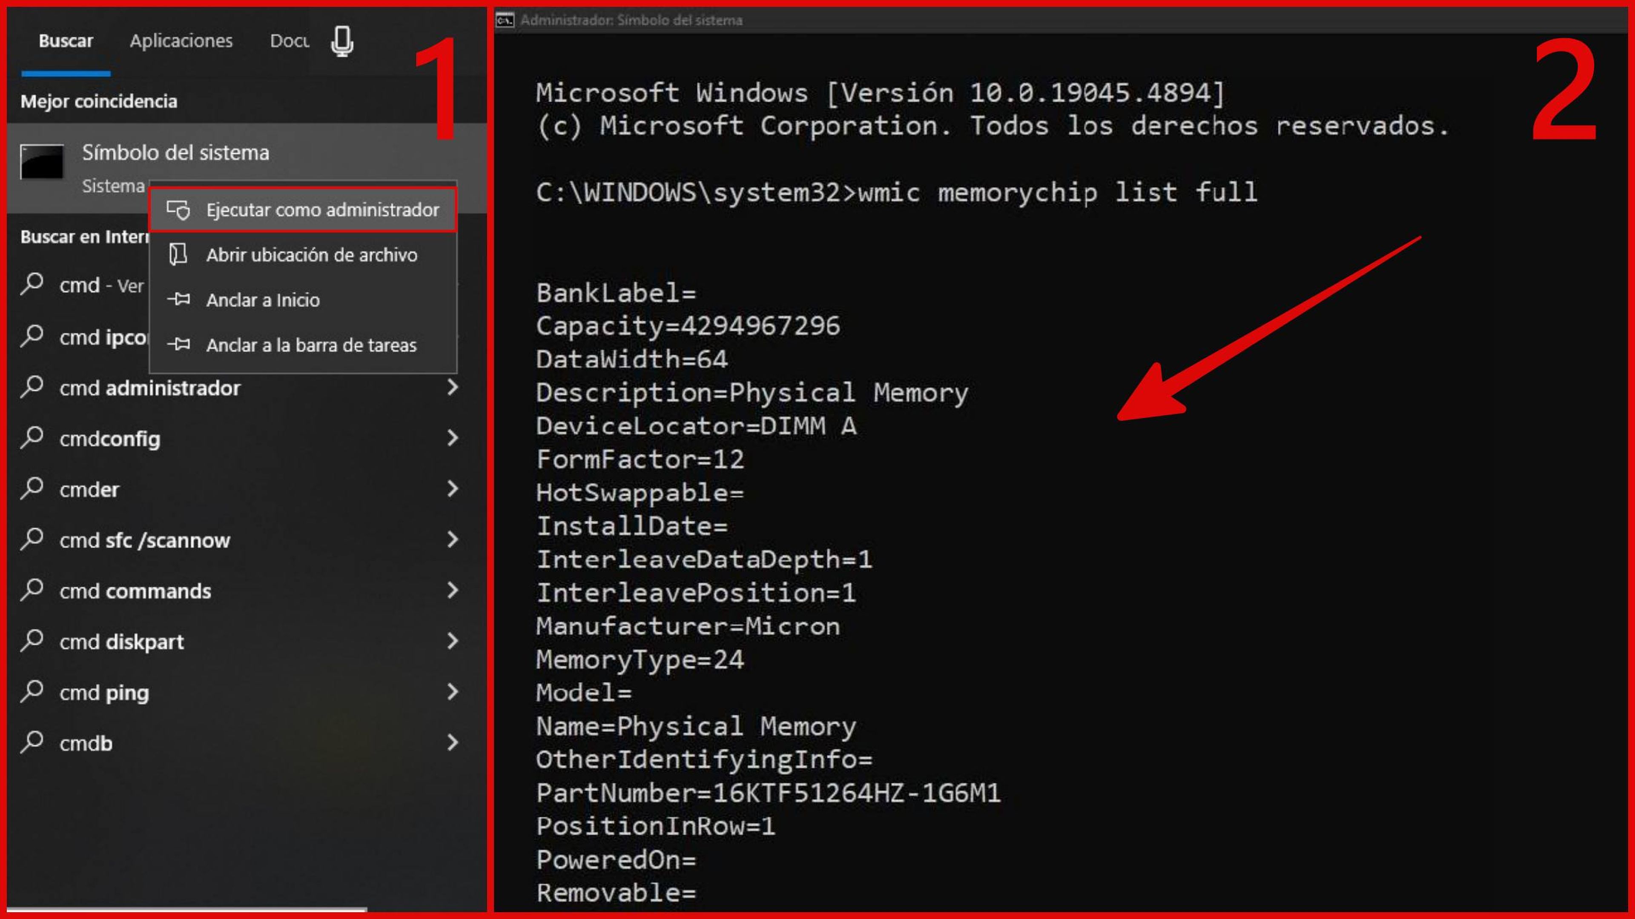The height and width of the screenshot is (919, 1635).
Task: Click the search icon next to cmd - Ver
Action: [x=32, y=284]
